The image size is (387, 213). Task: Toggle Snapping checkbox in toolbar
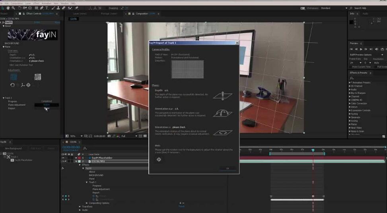(107, 8)
